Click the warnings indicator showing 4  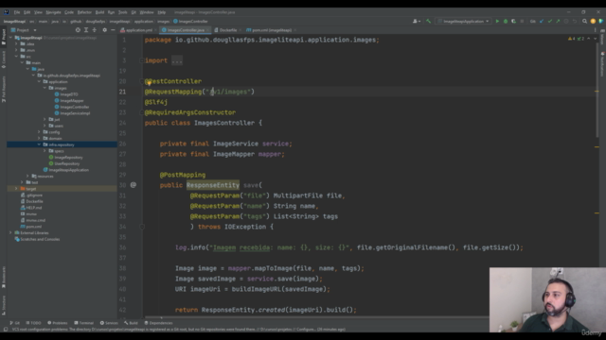[572, 39]
